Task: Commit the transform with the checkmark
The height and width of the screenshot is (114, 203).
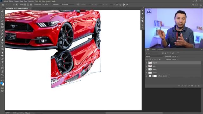Action: pyautogui.click(x=127, y=4)
